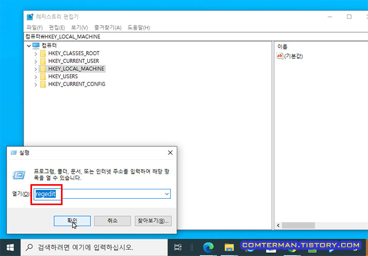This screenshot has height=256, width=368.
Task: Select HKEY_USERS key label
Action: click(63, 77)
